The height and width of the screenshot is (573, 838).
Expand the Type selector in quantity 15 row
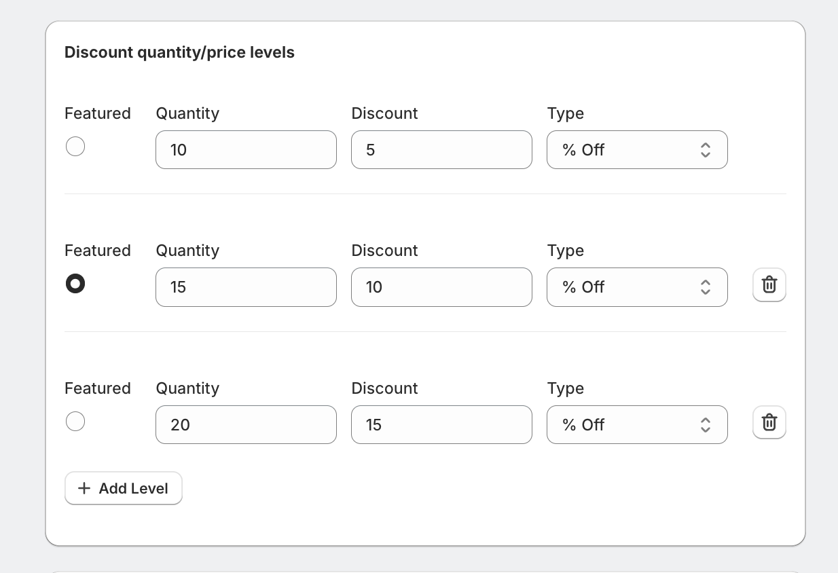(x=636, y=287)
